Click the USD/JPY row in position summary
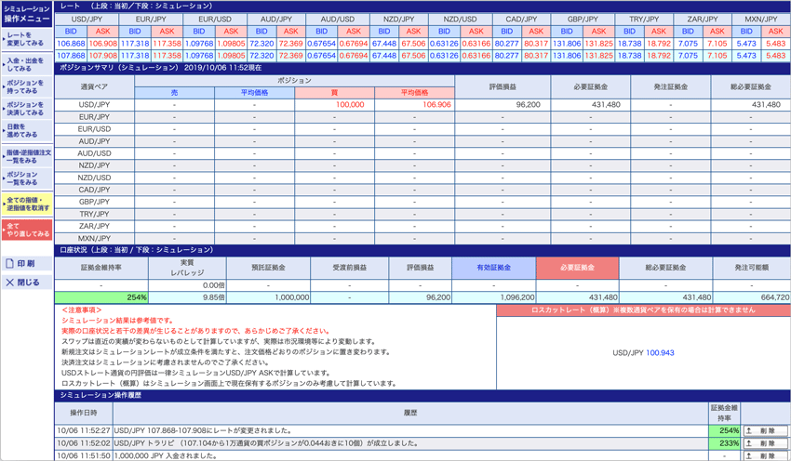The width and height of the screenshot is (791, 461). [94, 105]
